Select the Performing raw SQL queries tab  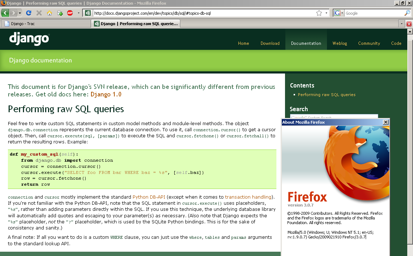pyautogui.click(x=136, y=23)
